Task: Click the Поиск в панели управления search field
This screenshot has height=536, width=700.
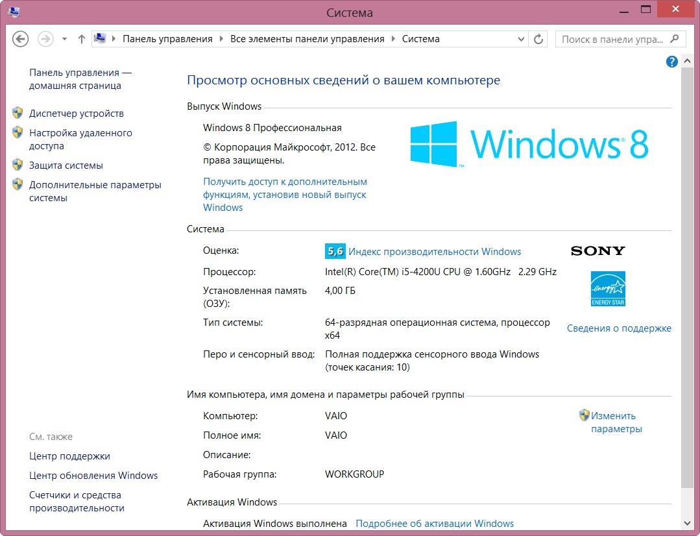Action: tap(613, 39)
